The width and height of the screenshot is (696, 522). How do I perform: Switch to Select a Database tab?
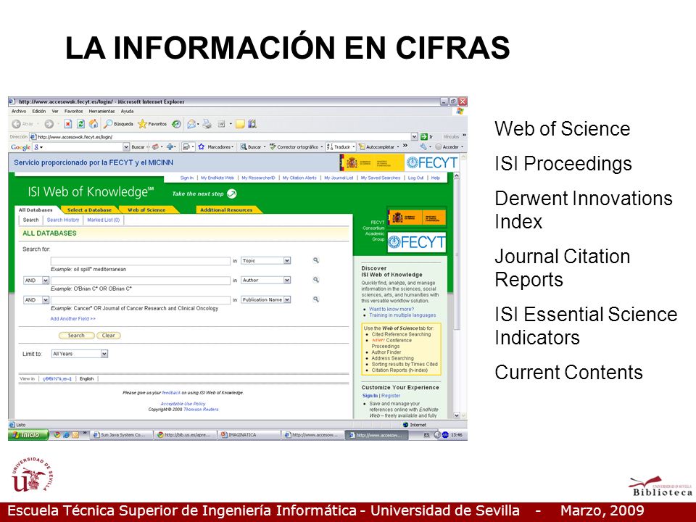89,210
